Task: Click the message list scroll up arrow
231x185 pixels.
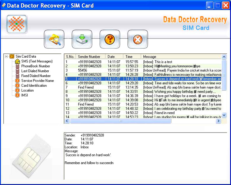Action: click(224, 57)
